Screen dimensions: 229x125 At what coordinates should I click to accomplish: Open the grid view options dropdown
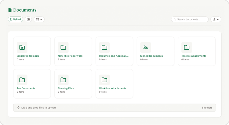(39, 19)
